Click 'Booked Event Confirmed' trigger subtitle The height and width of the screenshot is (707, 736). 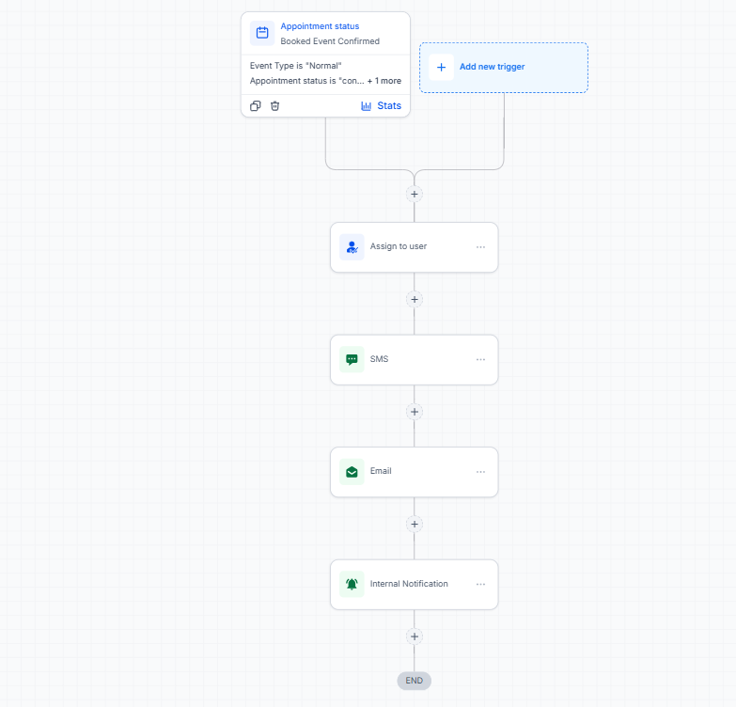[330, 41]
